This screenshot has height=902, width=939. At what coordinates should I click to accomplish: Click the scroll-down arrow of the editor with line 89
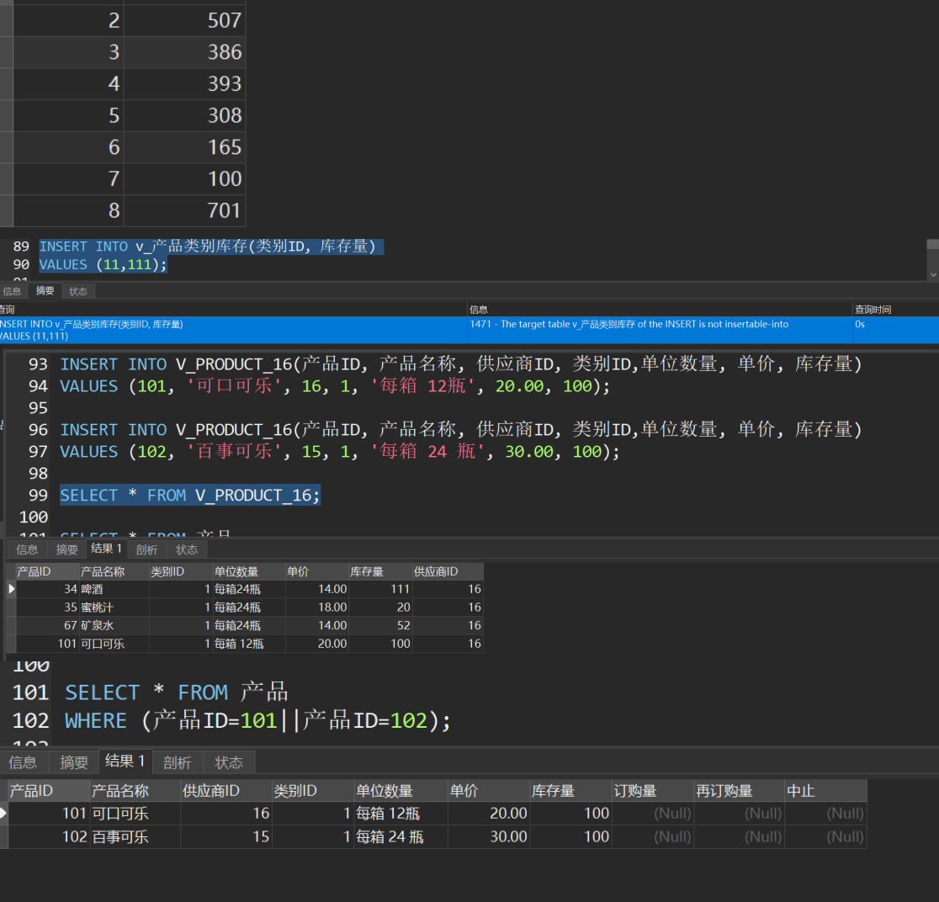(933, 275)
